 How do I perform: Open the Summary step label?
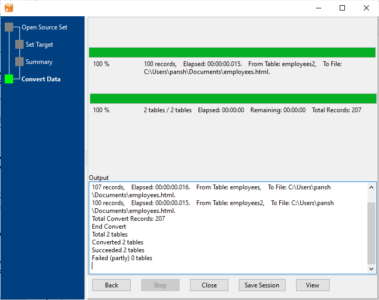(39, 62)
